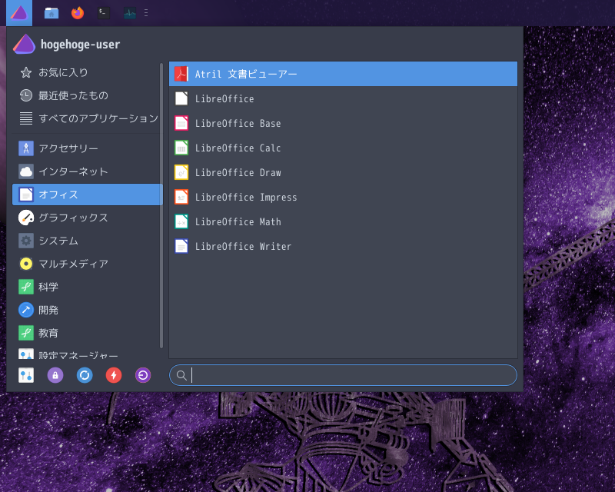Click the purple lock screen button
Image resolution: width=615 pixels, height=492 pixels.
coord(55,375)
